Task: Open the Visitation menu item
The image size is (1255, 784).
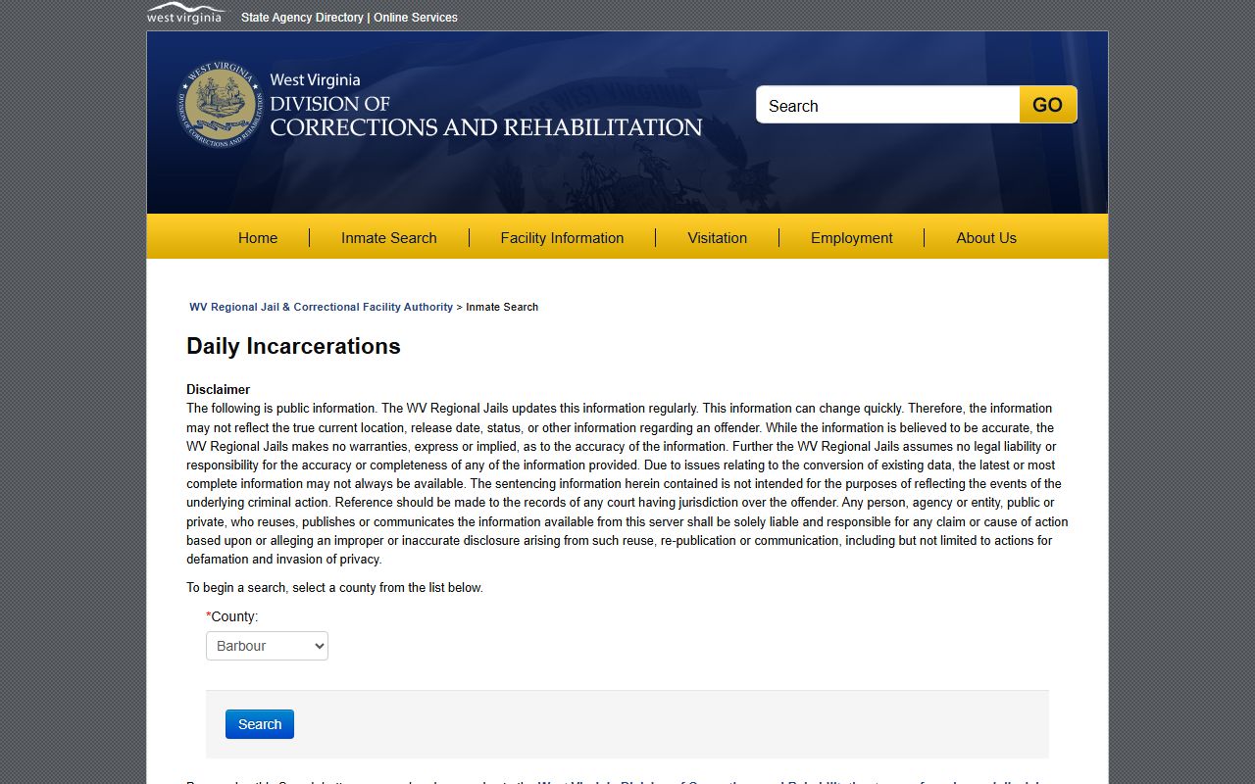Action: 718,238
